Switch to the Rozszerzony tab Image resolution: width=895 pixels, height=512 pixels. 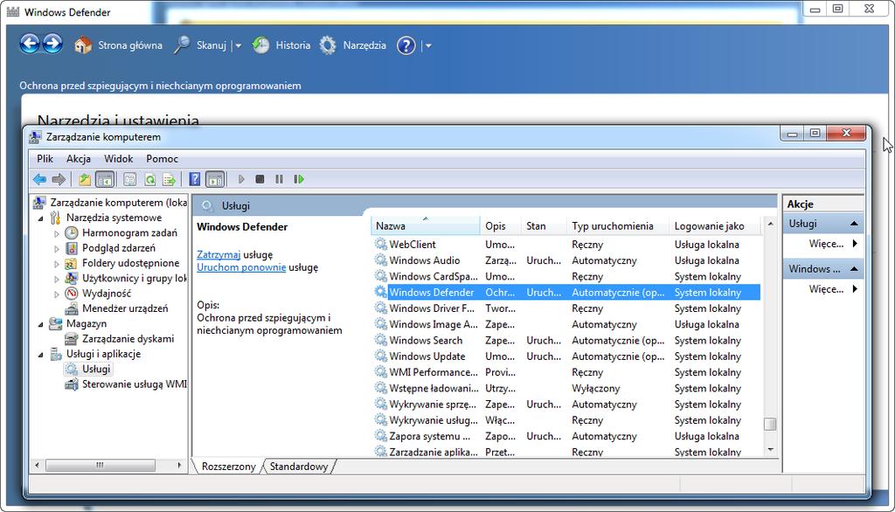[x=228, y=467]
